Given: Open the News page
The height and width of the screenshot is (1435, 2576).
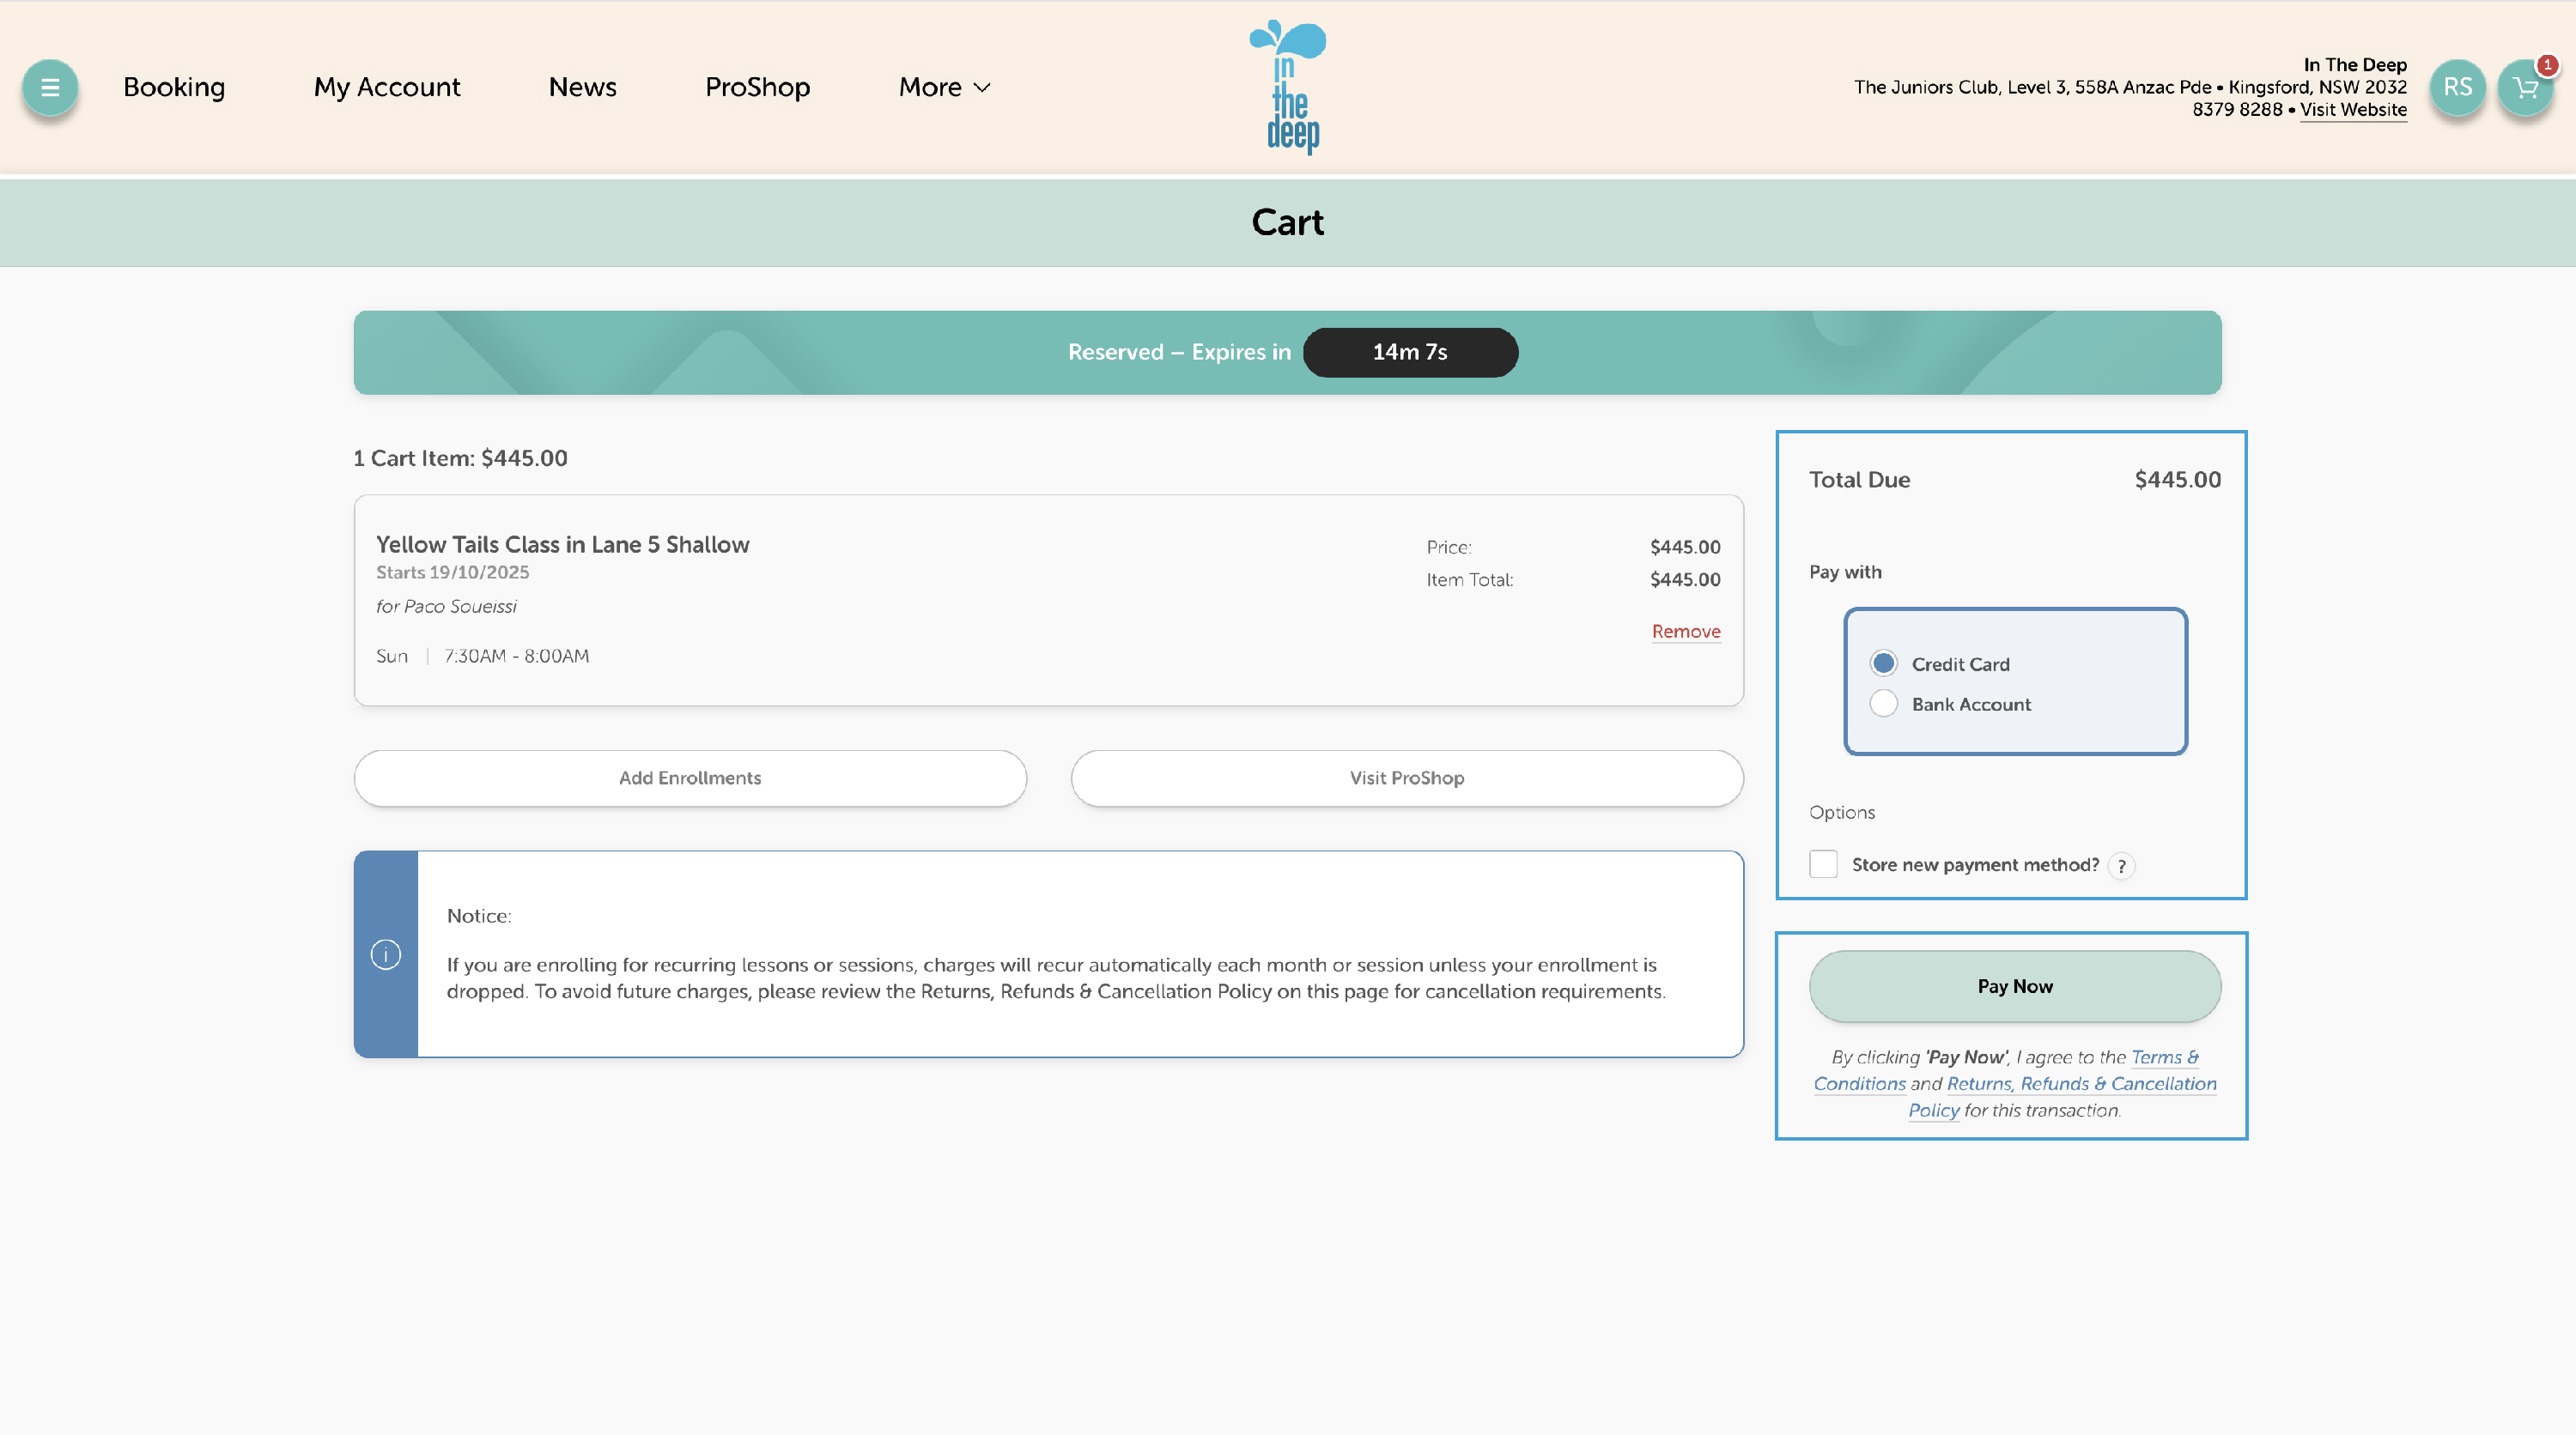Looking at the screenshot, I should click(582, 87).
